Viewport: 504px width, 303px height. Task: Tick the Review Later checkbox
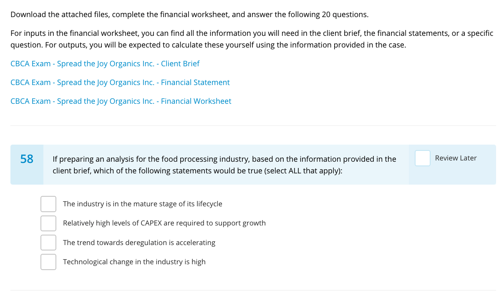click(422, 158)
